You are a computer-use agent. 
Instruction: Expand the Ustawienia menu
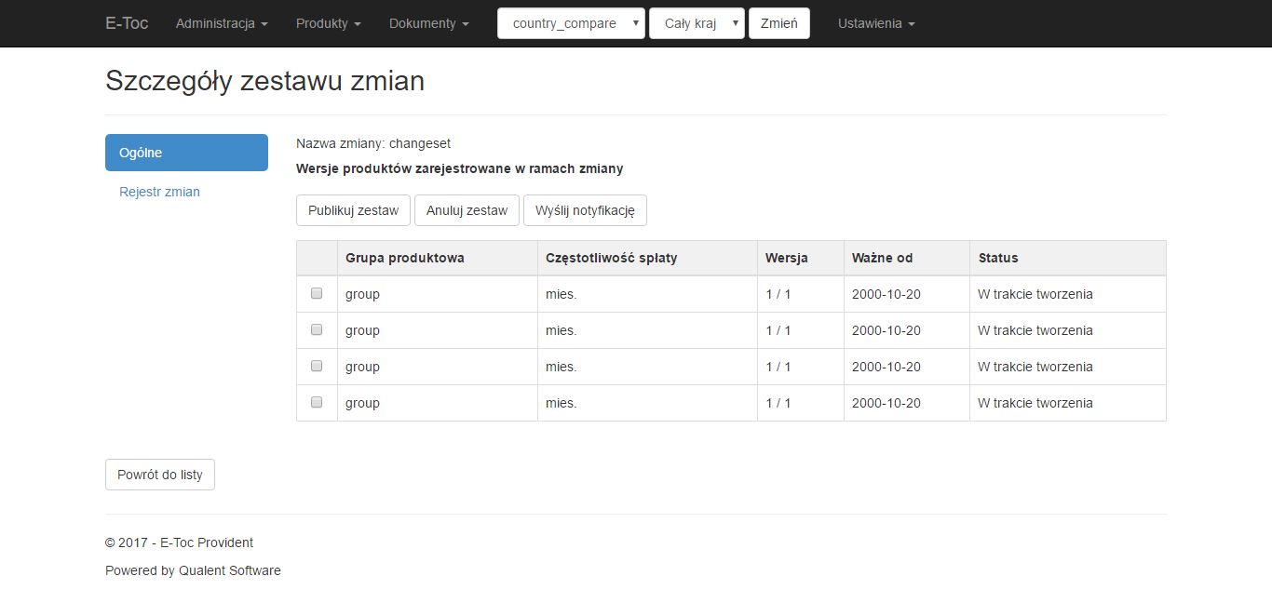[x=876, y=23]
